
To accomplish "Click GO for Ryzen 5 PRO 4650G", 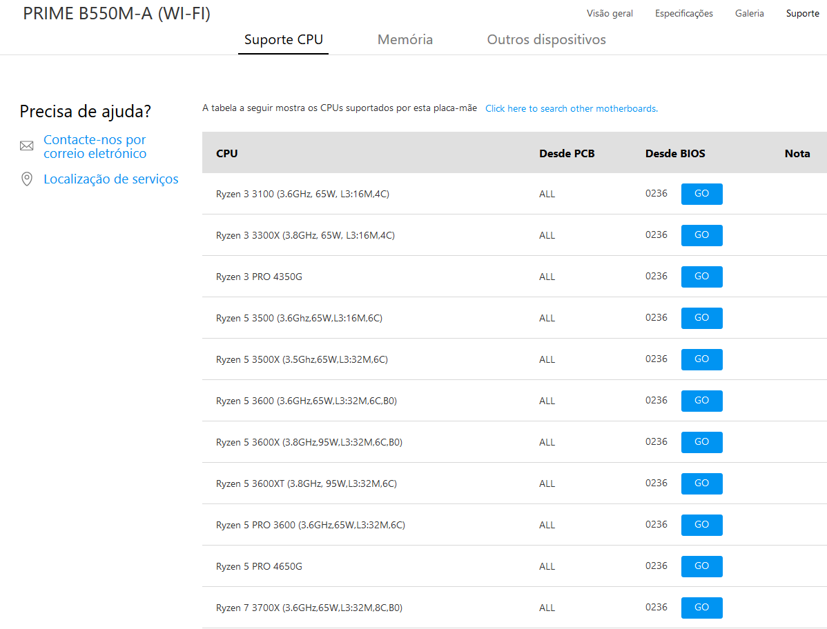I will tap(701, 566).
